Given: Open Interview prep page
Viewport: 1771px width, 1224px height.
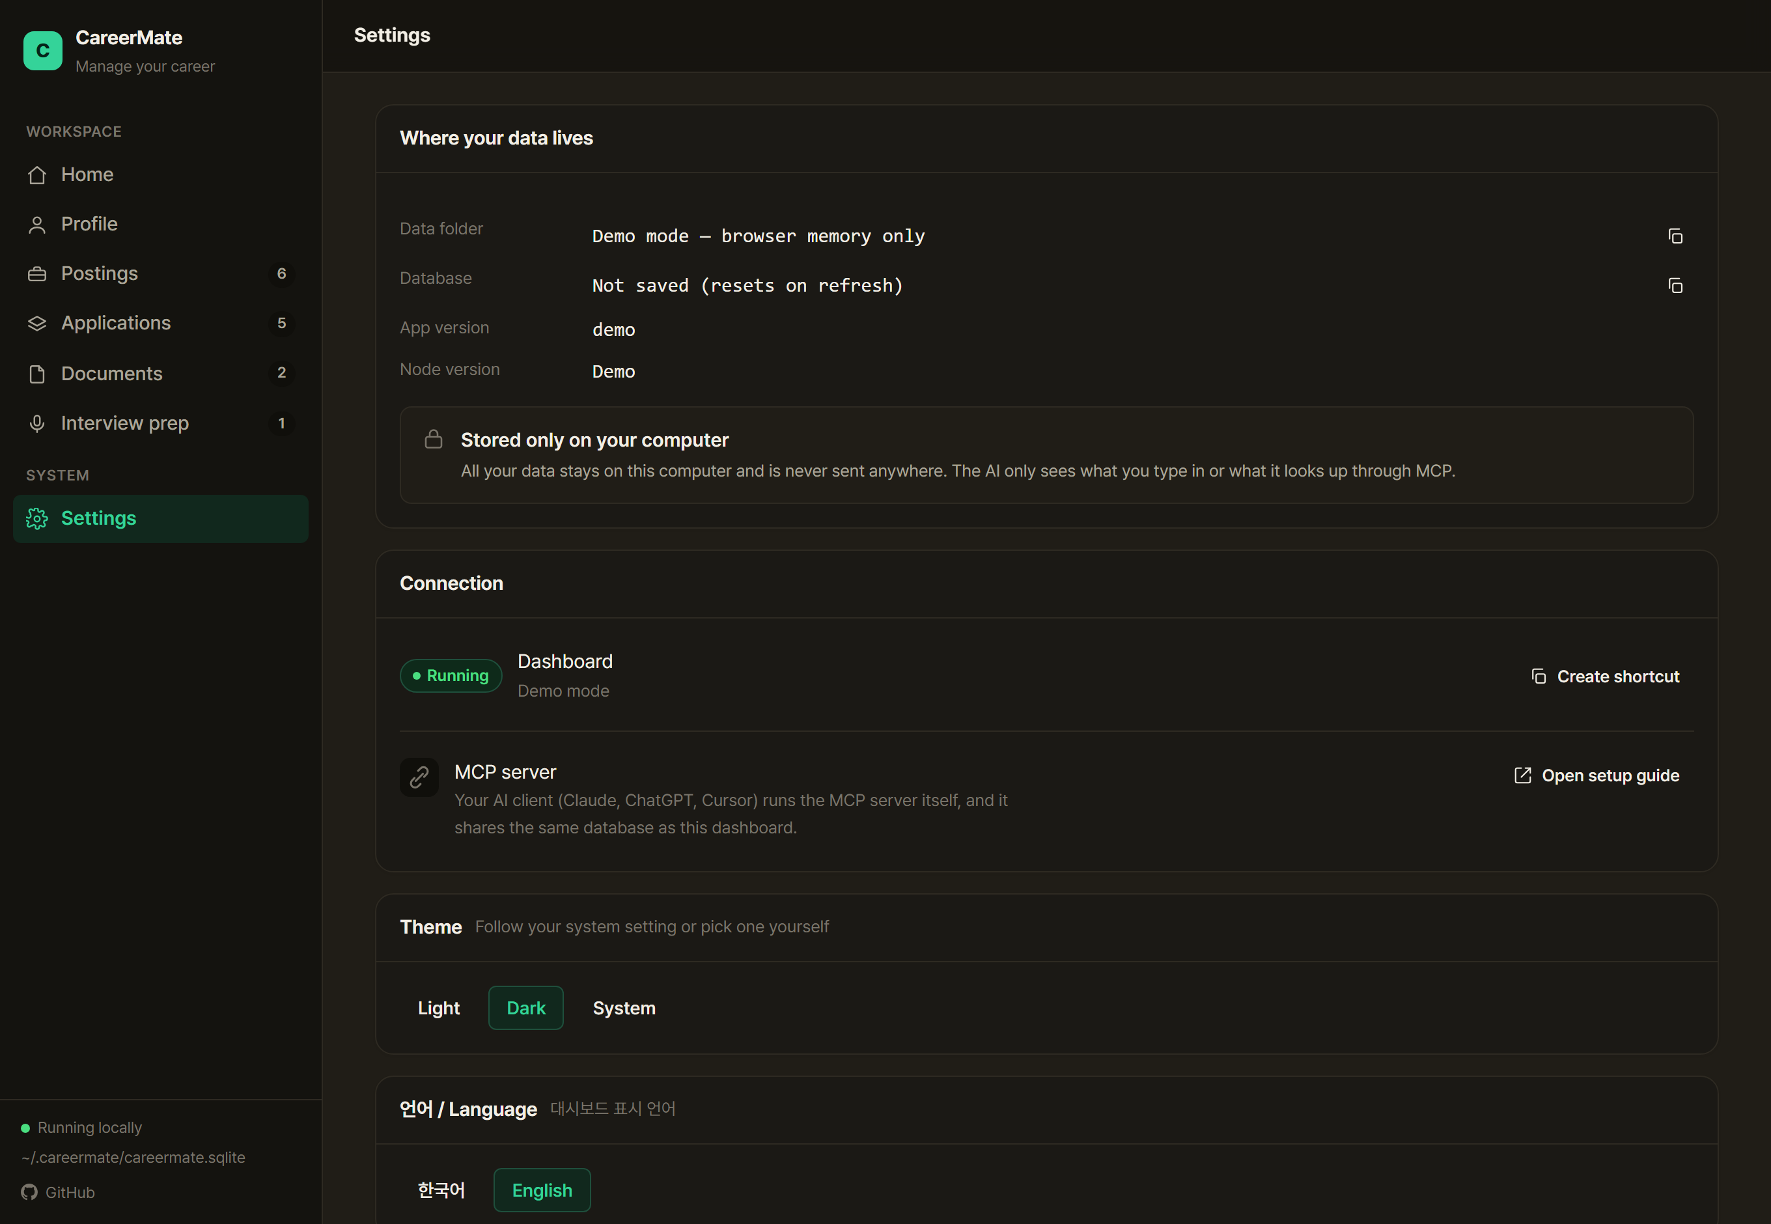Looking at the screenshot, I should pyautogui.click(x=160, y=423).
